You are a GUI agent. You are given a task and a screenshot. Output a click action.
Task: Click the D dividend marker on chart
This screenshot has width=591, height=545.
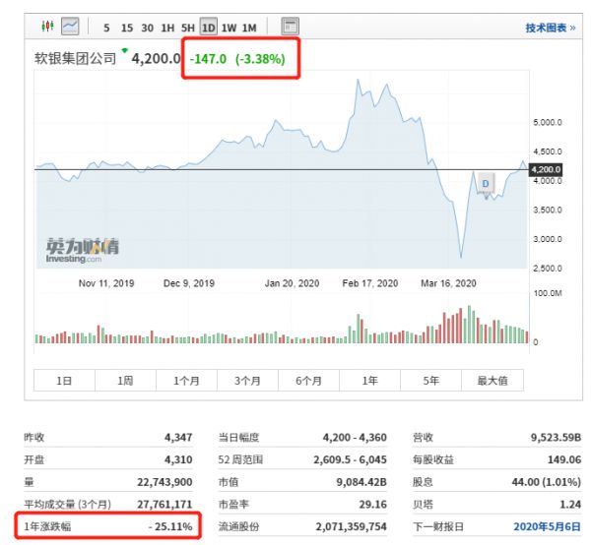coord(486,182)
